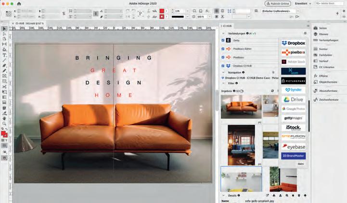Click Mehr below the connections list
Viewport: 347px width, 203px height.
click(300, 164)
